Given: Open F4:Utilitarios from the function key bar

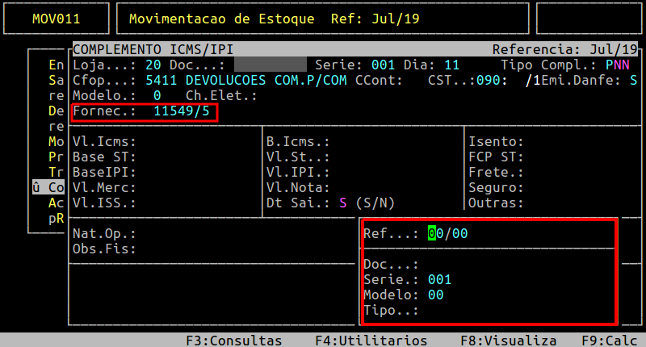Looking at the screenshot, I should click(371, 341).
